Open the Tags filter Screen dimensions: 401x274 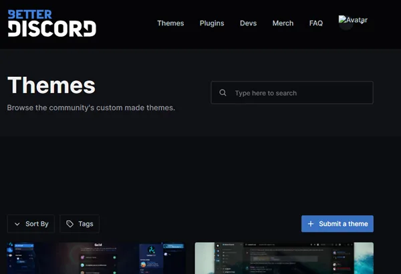coord(80,224)
